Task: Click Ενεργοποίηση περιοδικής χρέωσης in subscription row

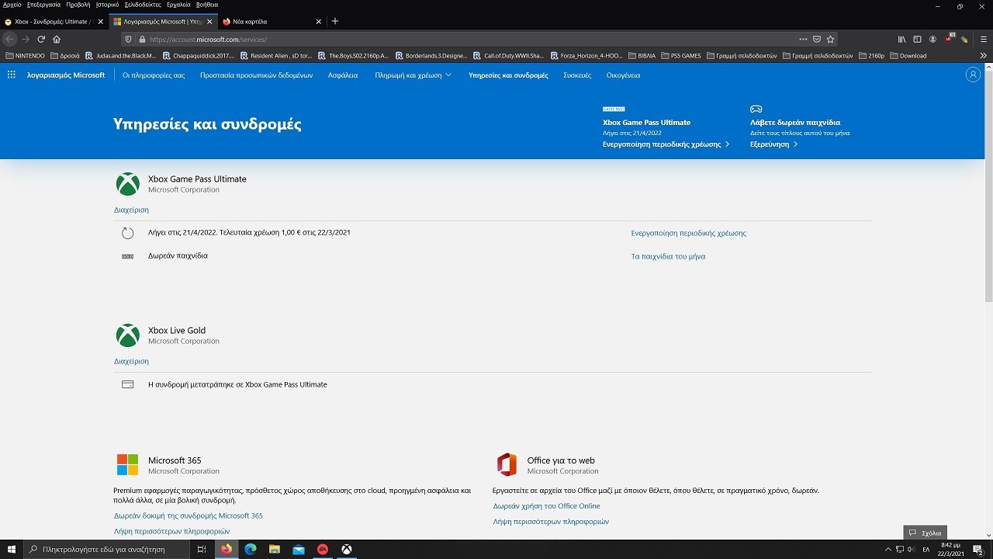Action: tap(689, 233)
